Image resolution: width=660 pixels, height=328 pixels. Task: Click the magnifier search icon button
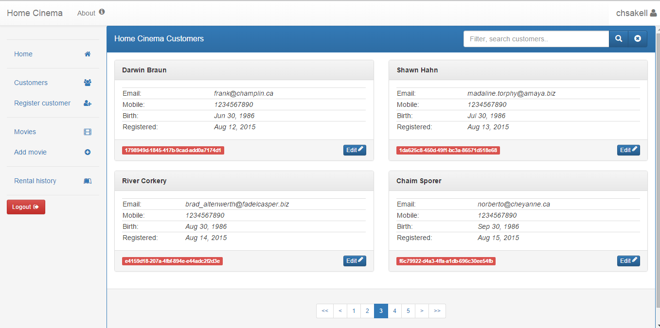(619, 39)
